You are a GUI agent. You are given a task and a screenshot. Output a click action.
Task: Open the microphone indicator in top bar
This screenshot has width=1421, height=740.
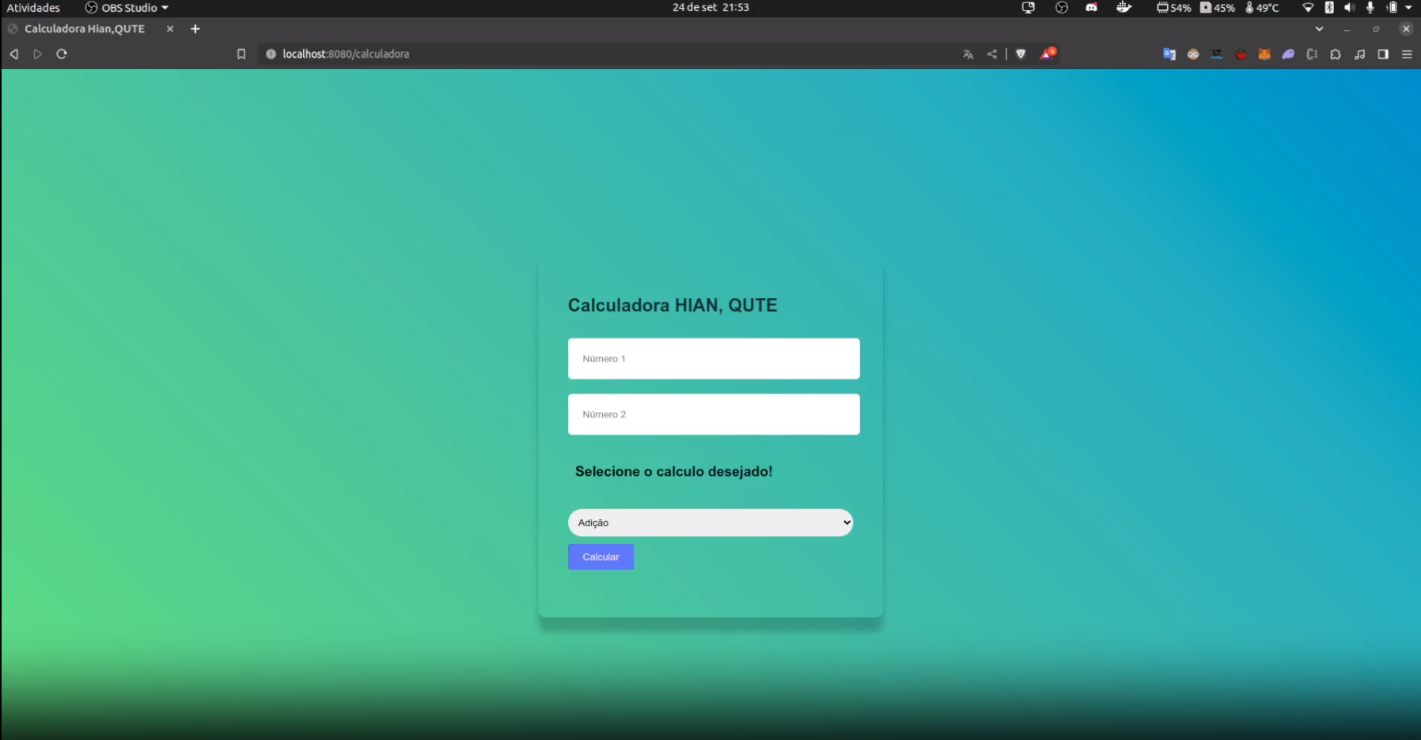point(1370,7)
